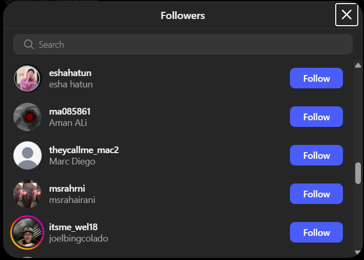Click the scroll down arrow
This screenshot has width=364, height=260.
[358, 252]
